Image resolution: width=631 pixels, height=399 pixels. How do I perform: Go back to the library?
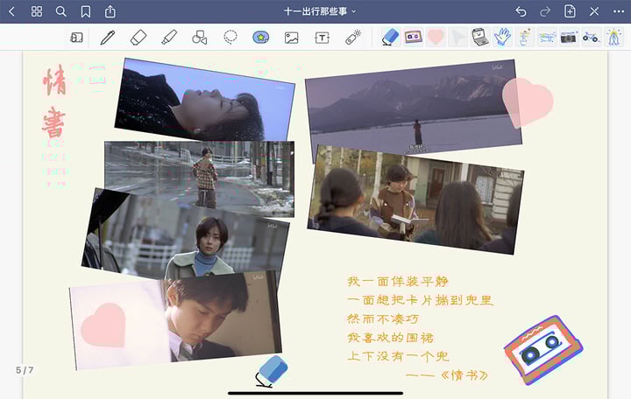11,11
